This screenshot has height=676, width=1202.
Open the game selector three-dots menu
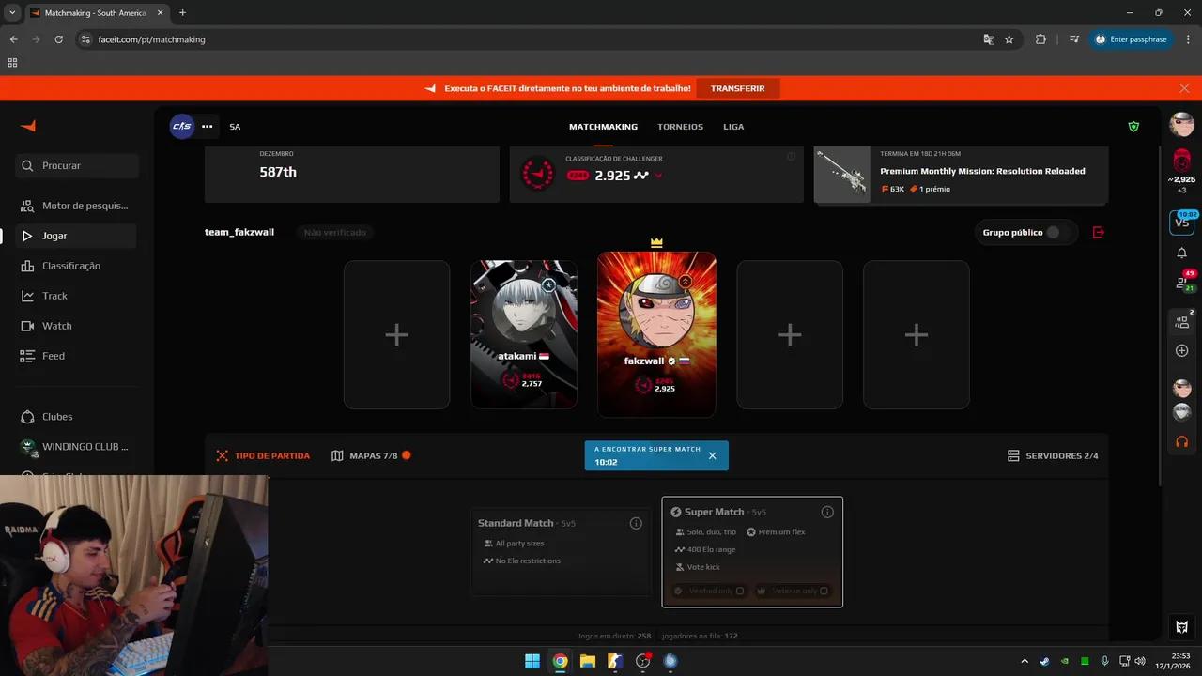click(207, 127)
